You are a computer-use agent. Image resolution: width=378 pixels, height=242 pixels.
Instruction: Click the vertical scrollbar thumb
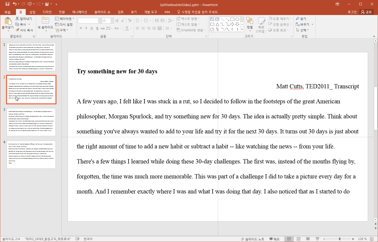coord(376,108)
